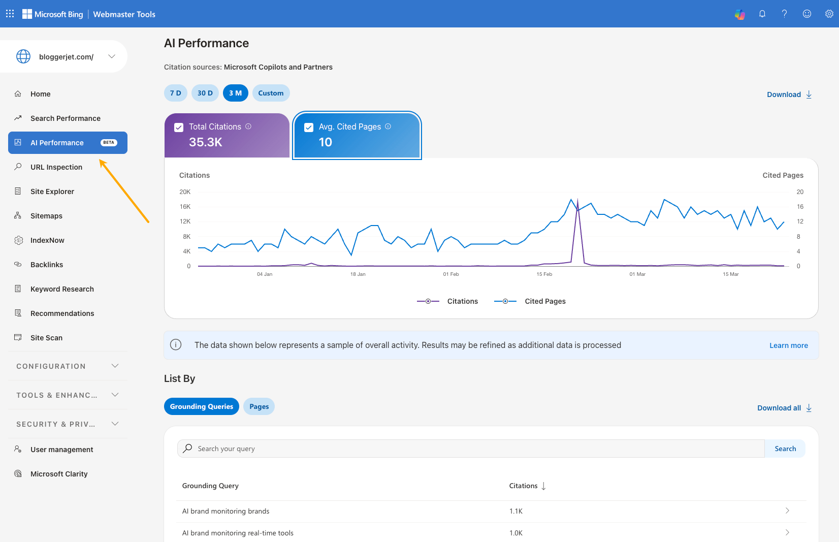Screen dimensions: 839x542
Task: Open the Copilot icon in the header
Action: pyautogui.click(x=740, y=14)
